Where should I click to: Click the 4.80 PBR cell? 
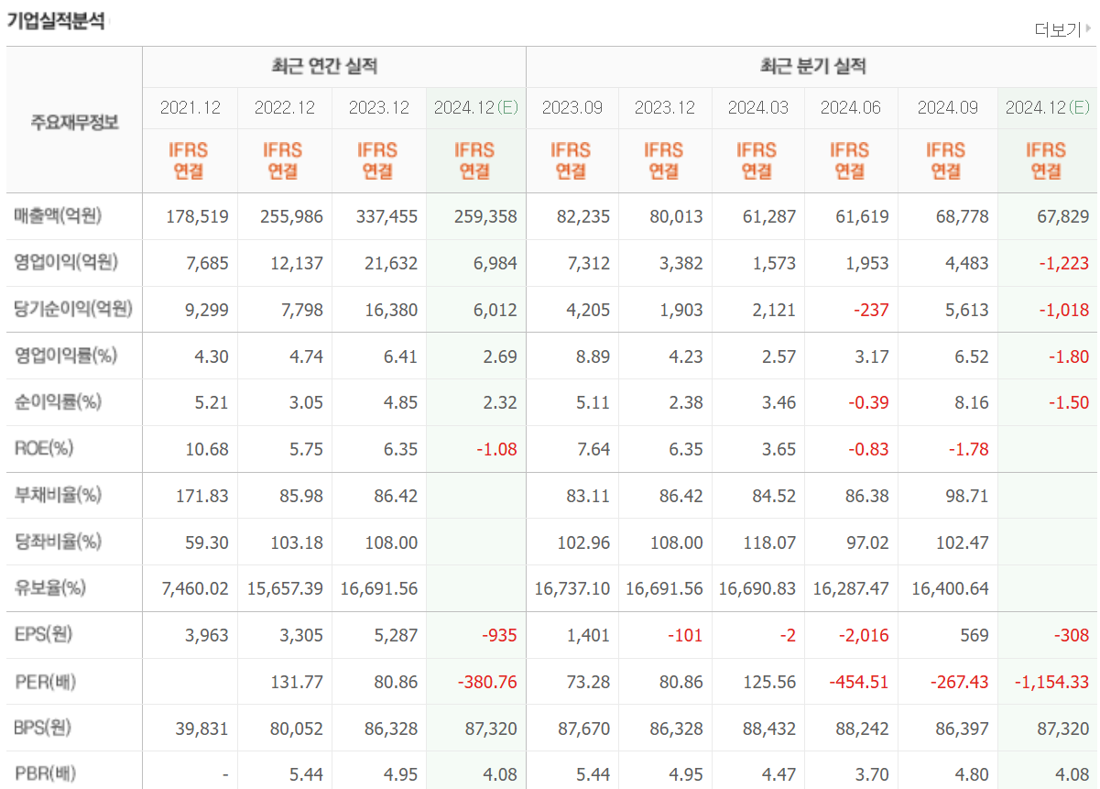972,776
